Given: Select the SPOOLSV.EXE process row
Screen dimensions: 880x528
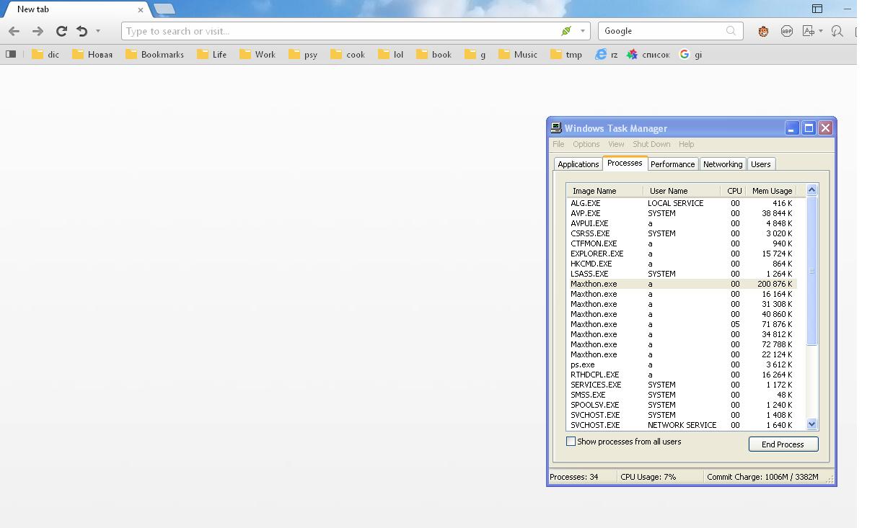Looking at the screenshot, I should [682, 405].
